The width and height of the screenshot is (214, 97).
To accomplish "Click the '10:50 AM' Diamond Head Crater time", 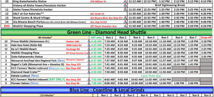I will click(151, 72).
